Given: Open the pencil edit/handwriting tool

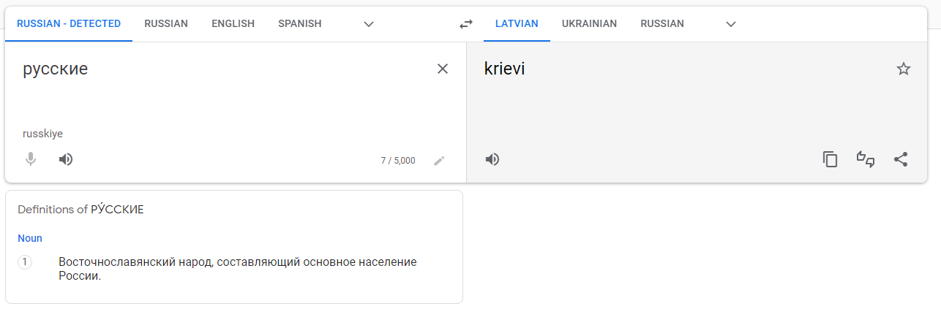Looking at the screenshot, I should coord(439,161).
